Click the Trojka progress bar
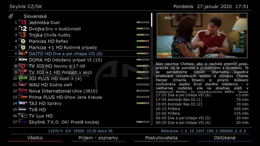Viewport: 260px width, 146px height. pyautogui.click(x=143, y=35)
